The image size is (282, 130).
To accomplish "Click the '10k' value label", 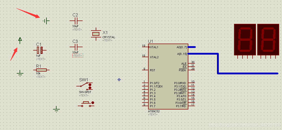I will [38, 74].
